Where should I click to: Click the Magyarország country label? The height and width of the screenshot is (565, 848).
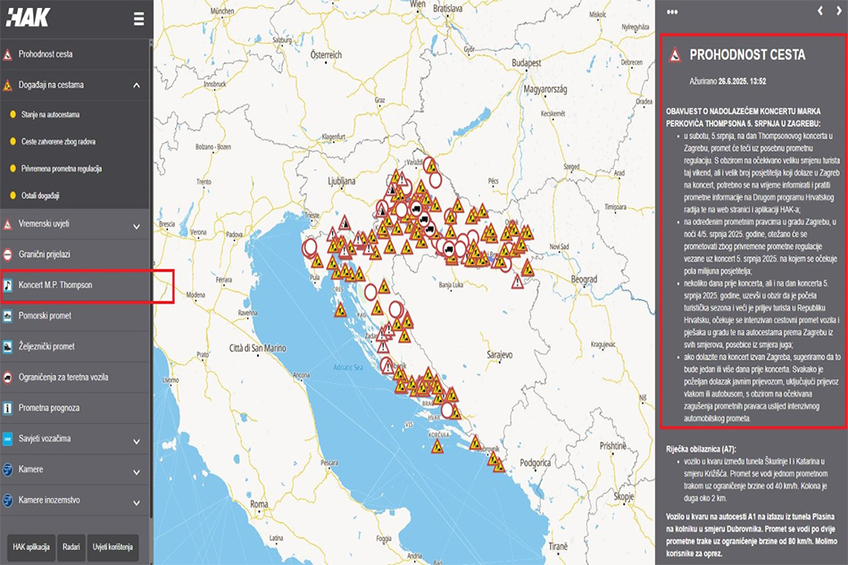coord(545,89)
